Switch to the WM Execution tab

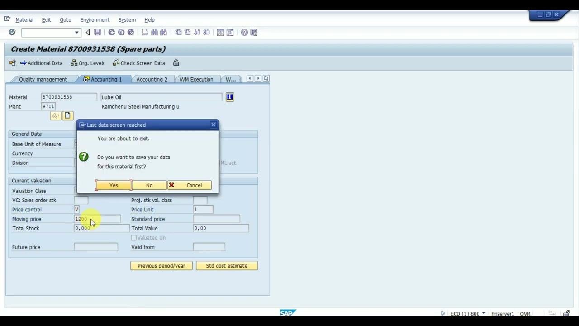click(196, 79)
